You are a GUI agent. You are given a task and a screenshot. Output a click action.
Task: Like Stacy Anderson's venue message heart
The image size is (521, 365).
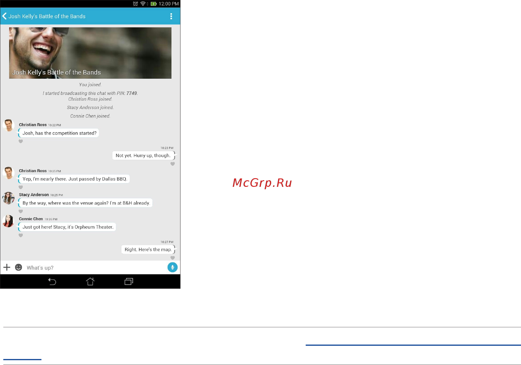tap(21, 211)
